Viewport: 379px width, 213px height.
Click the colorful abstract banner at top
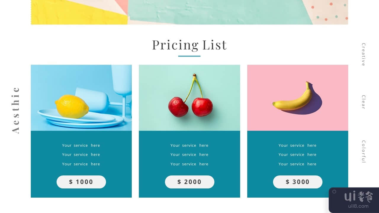(x=189, y=12)
